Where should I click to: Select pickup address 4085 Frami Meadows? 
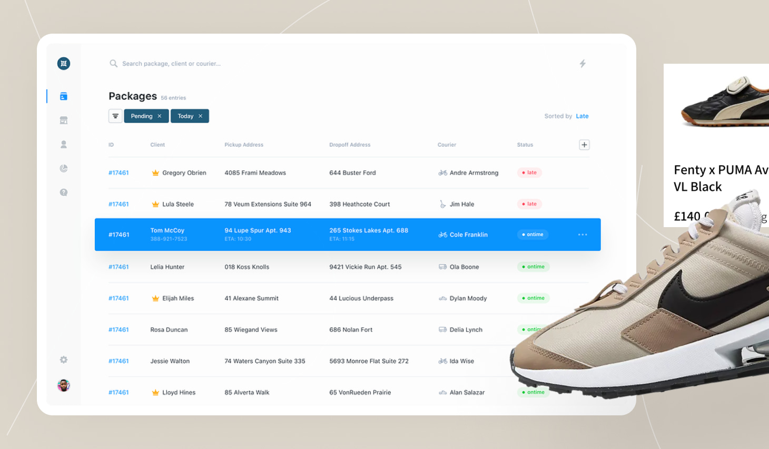(x=255, y=173)
